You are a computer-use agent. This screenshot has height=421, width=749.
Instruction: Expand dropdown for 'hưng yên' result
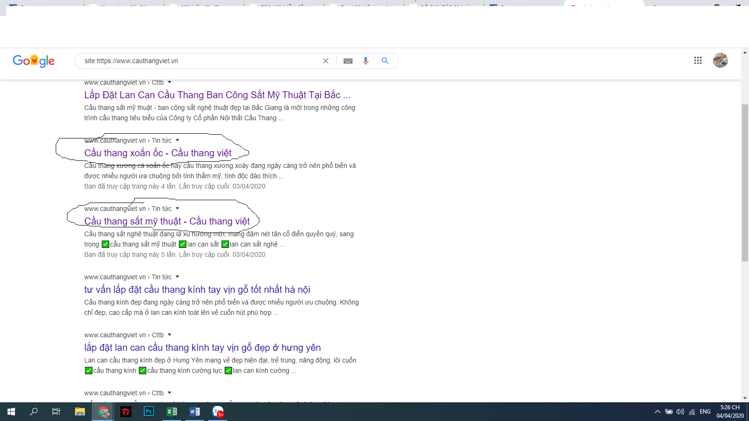[169, 335]
